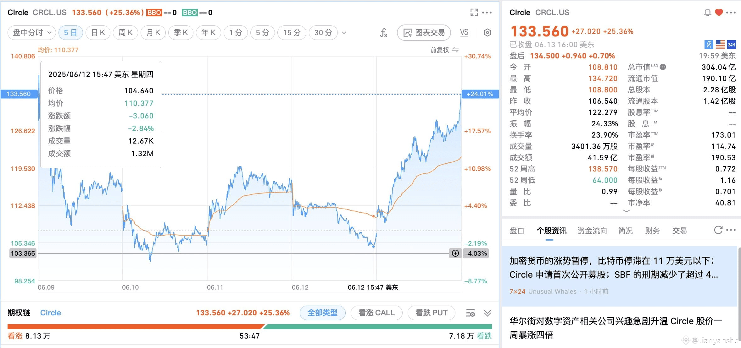741x348 pixels.
Task: Click the 总市值 value 304.04 亿
Action: click(x=719, y=67)
